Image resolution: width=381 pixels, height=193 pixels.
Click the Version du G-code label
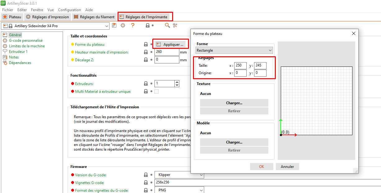[91, 175]
